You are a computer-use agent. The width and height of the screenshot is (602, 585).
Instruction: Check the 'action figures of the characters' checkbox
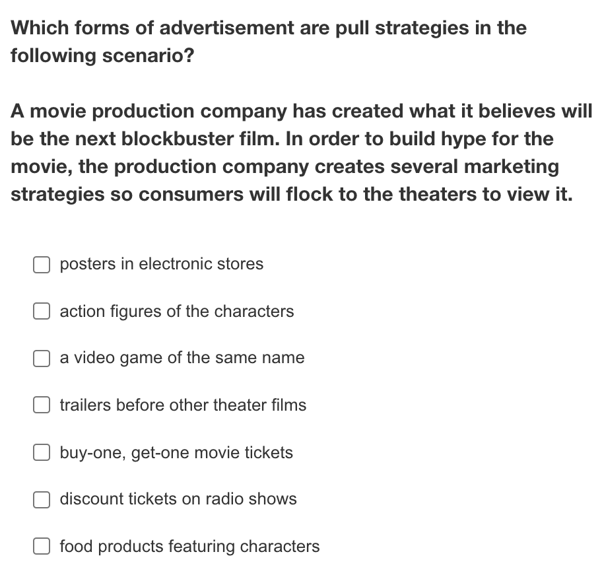(x=42, y=311)
